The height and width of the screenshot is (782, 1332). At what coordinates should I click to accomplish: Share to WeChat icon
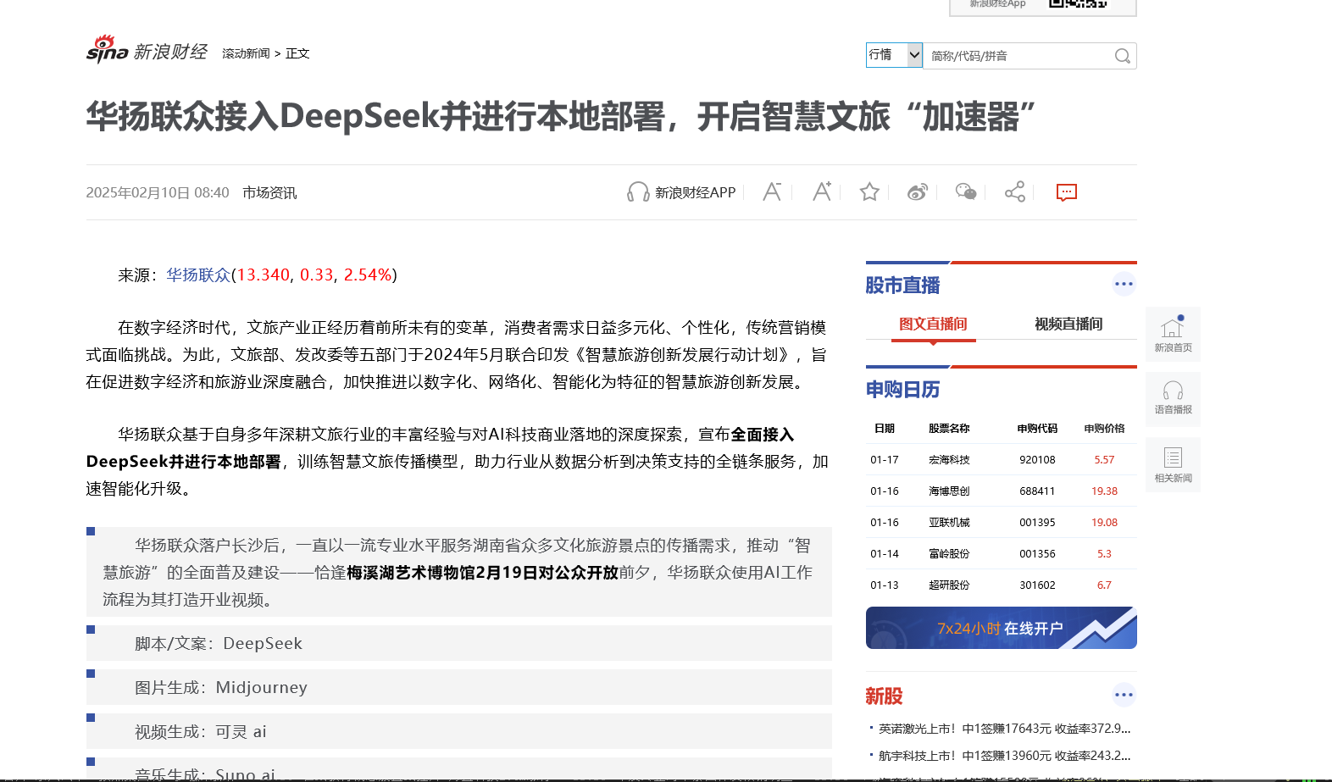pyautogui.click(x=966, y=192)
